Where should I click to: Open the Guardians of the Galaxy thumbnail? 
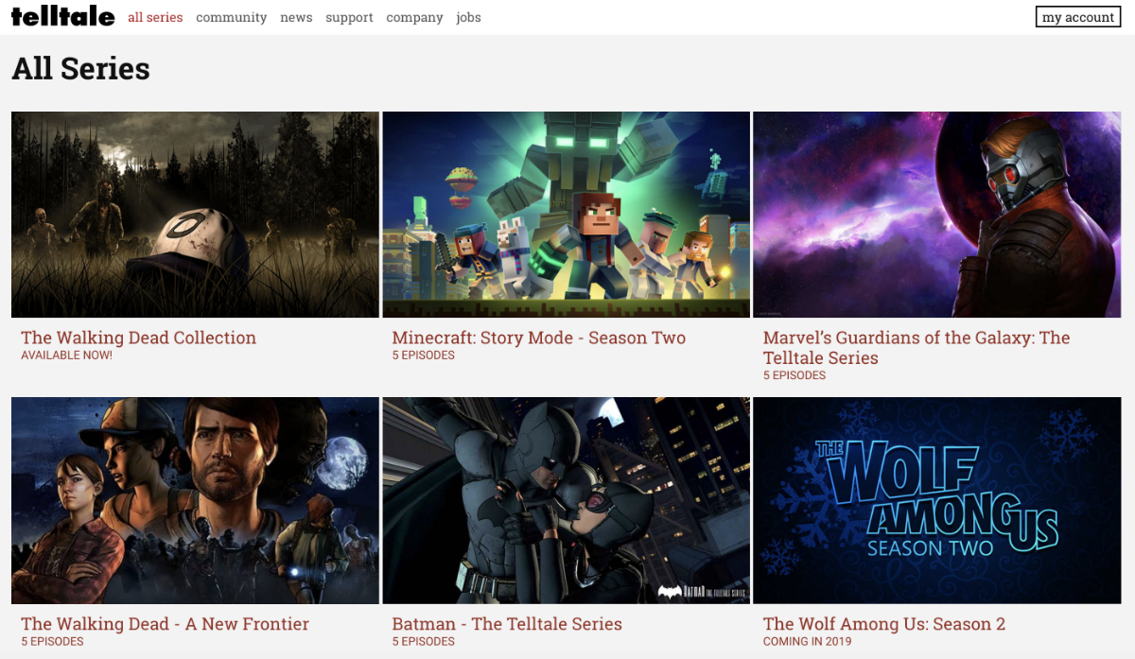click(x=936, y=215)
